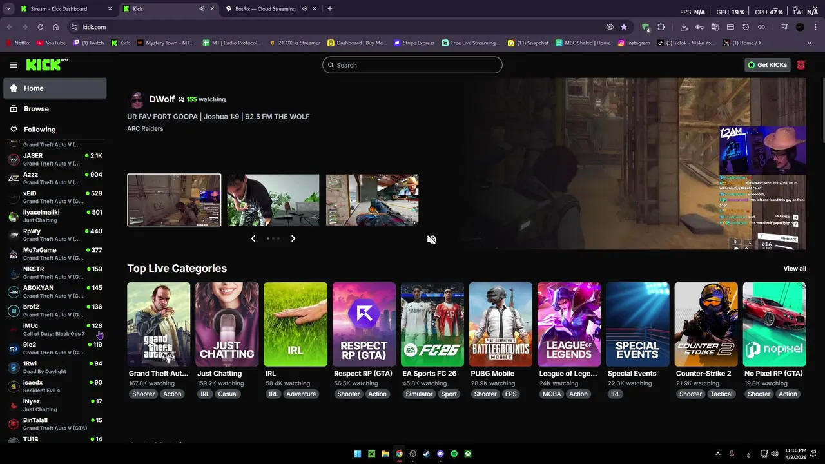Open Special Events category card
825x464 pixels.
pos(637,324)
